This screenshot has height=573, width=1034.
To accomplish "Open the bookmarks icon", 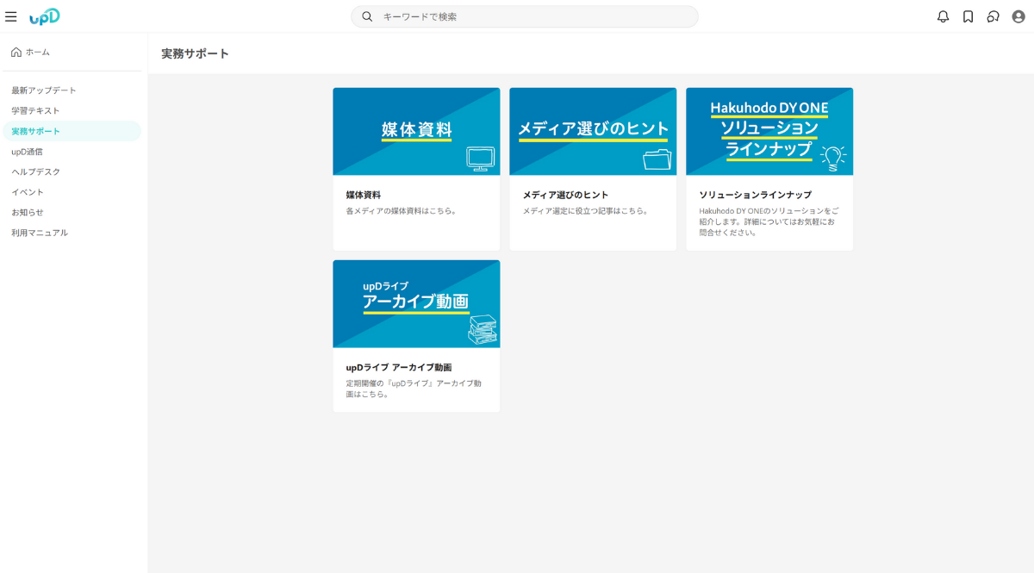I will click(x=968, y=16).
